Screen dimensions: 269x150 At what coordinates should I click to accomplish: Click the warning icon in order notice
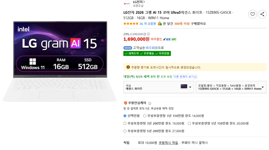pos(128,67)
